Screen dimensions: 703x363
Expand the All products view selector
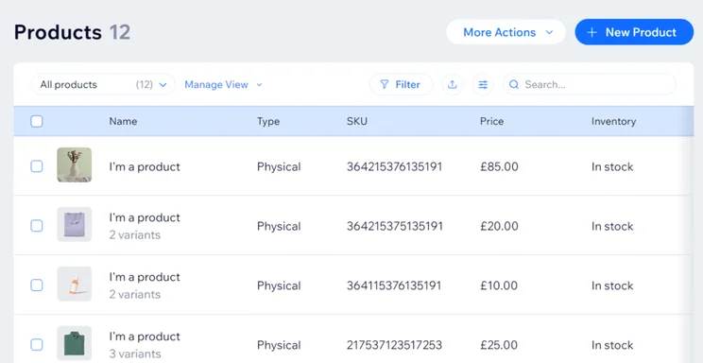103,84
